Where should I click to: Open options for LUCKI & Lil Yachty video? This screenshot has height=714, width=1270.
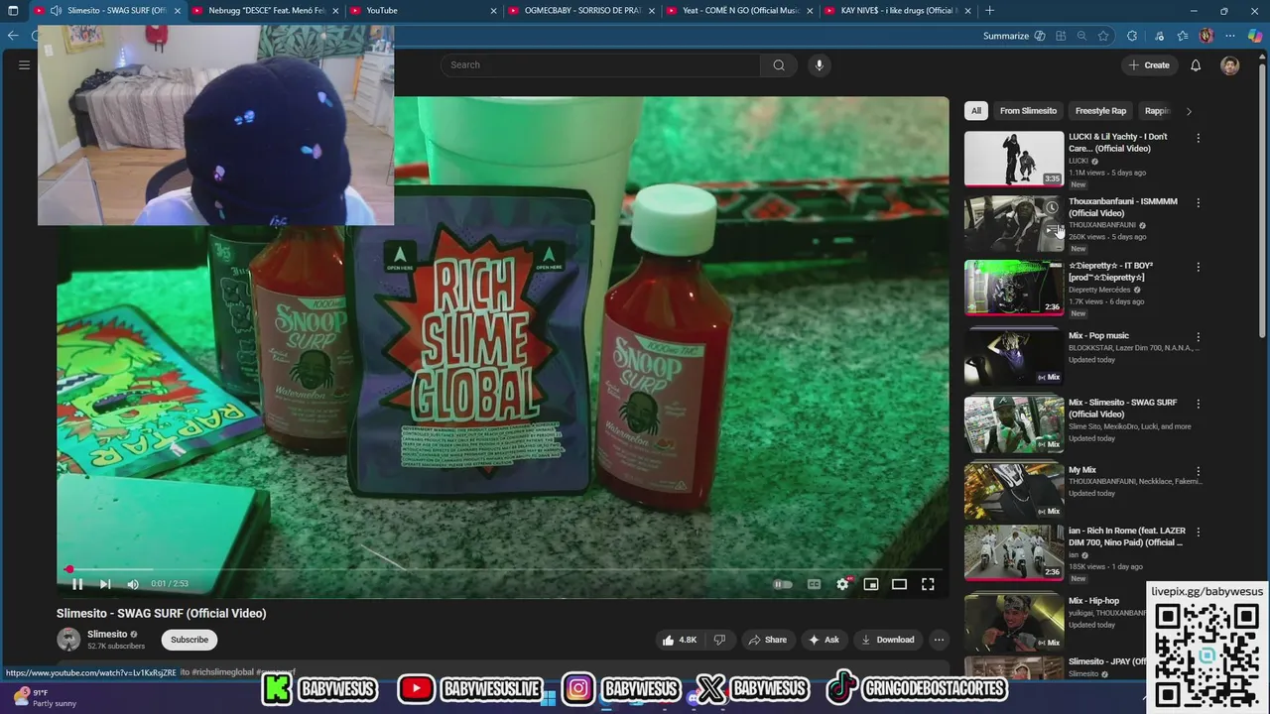point(1198,139)
